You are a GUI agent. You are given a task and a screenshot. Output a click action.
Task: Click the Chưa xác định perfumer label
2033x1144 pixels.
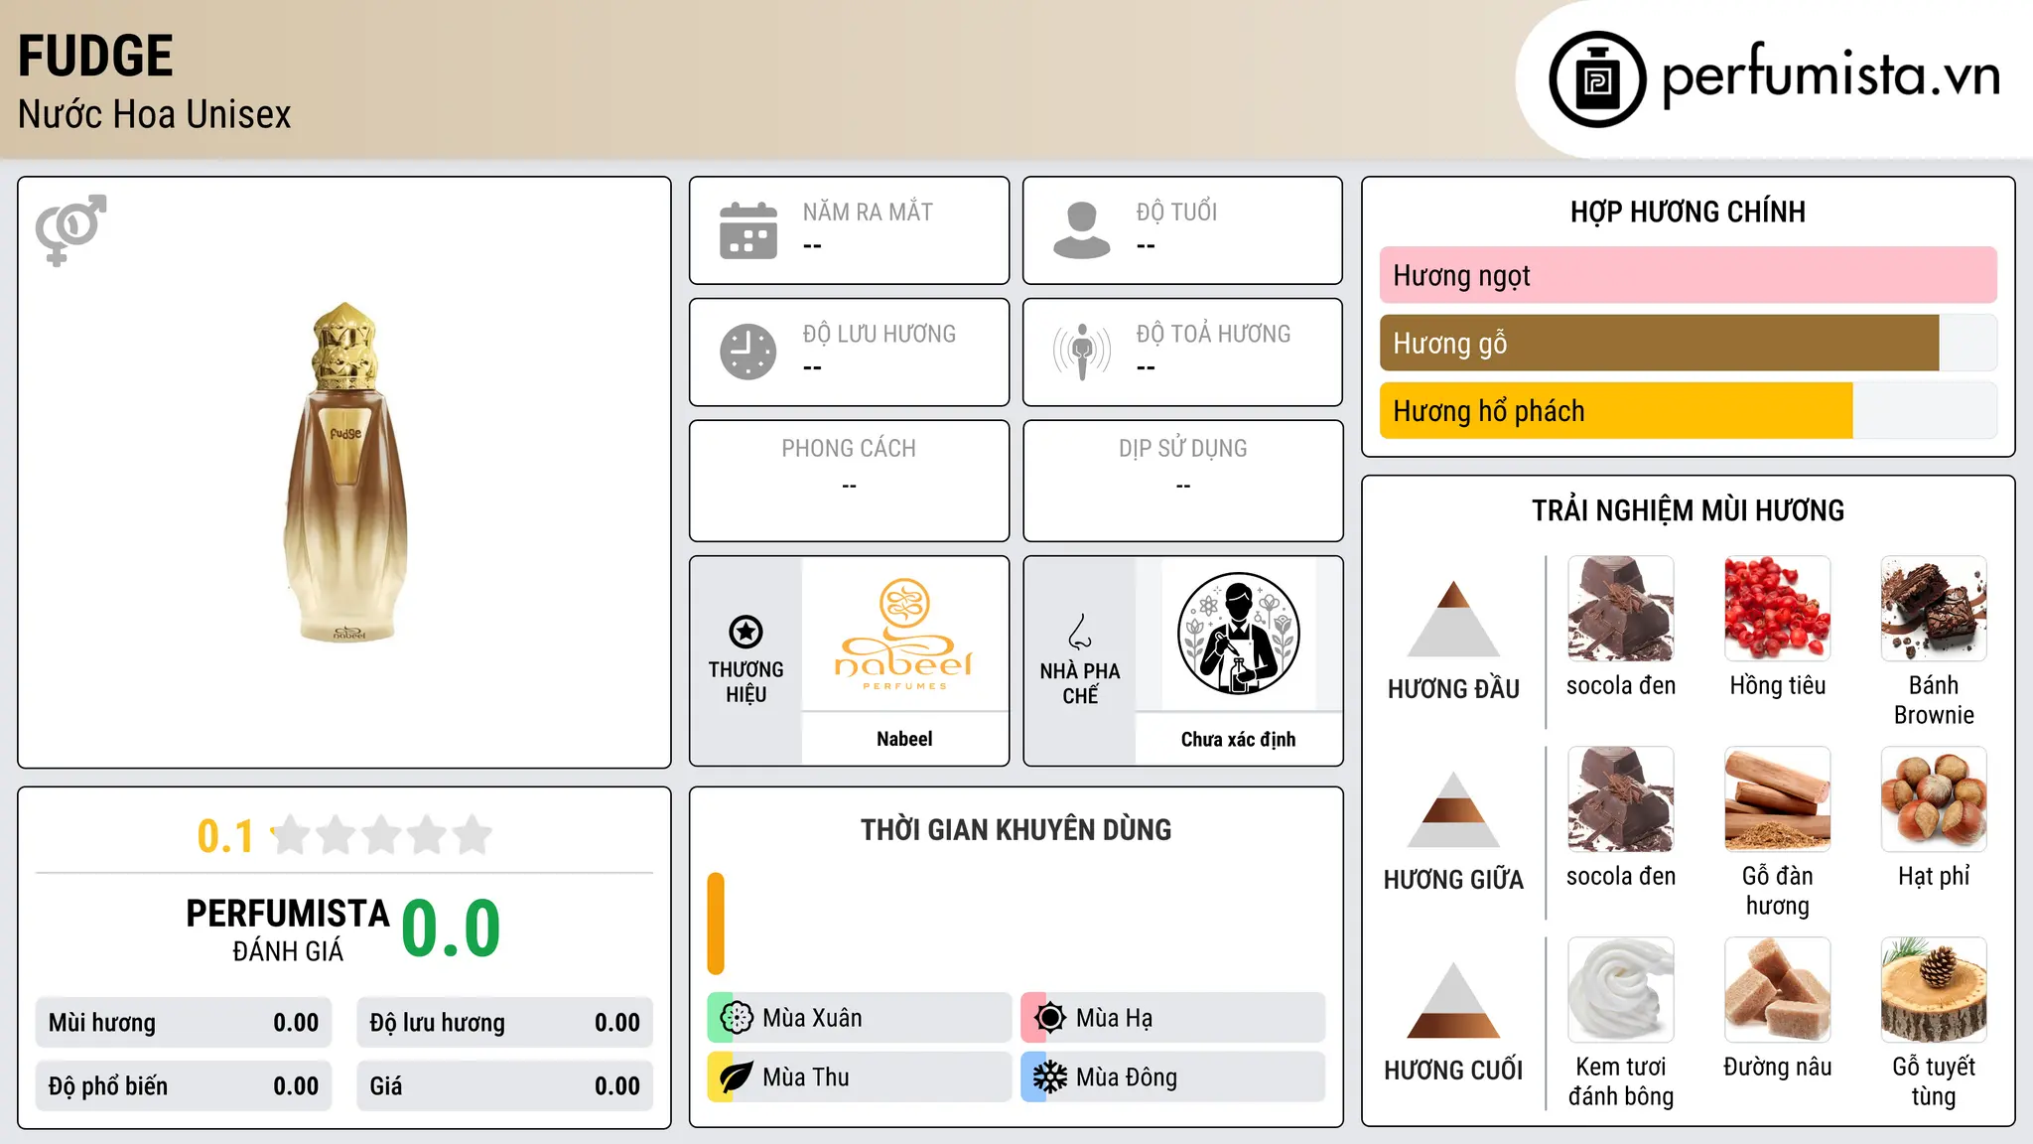tap(1238, 739)
